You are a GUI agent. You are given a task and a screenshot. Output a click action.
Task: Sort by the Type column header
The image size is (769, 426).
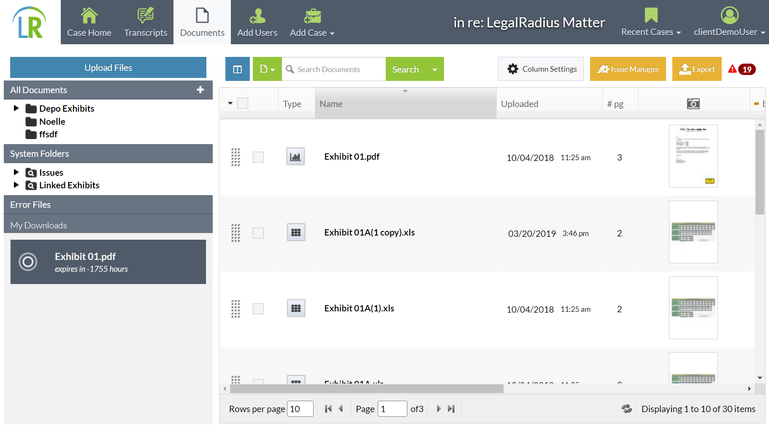[x=296, y=104]
